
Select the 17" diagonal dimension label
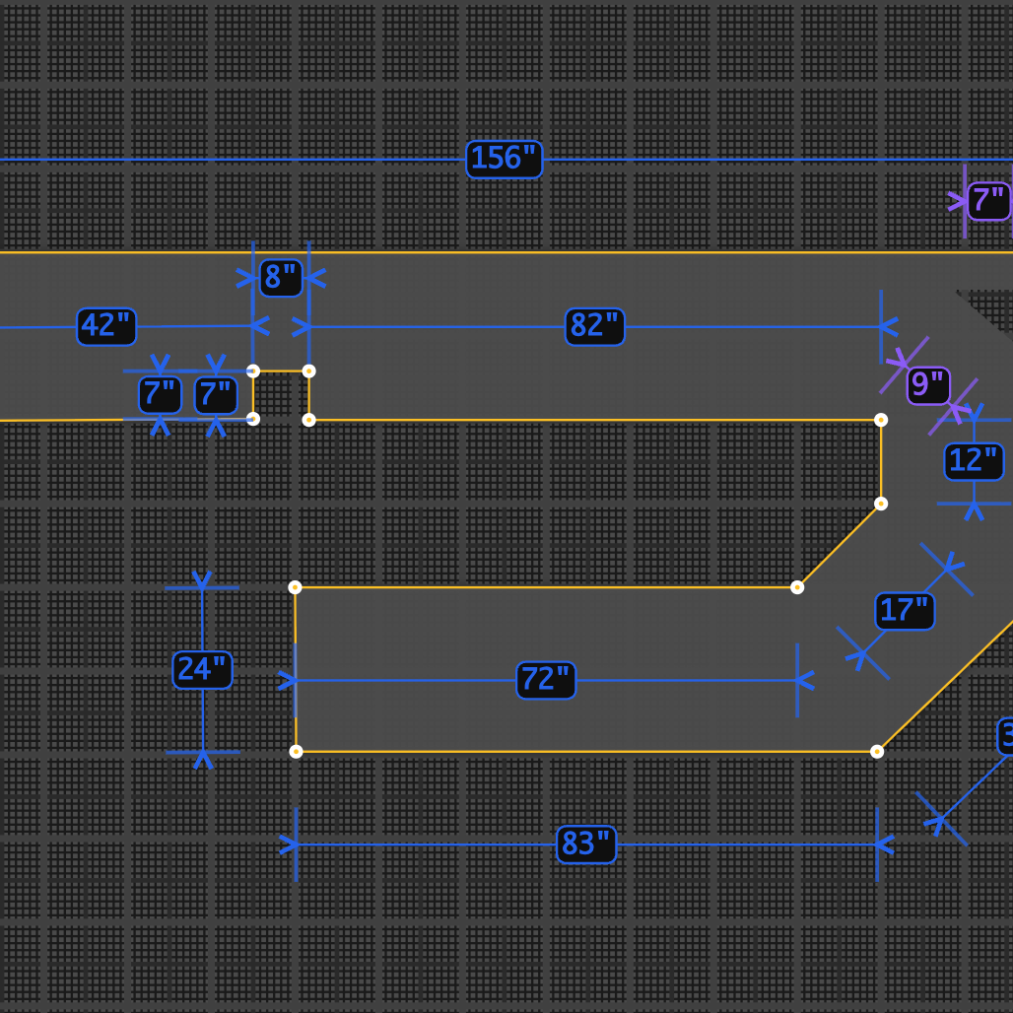coord(904,611)
